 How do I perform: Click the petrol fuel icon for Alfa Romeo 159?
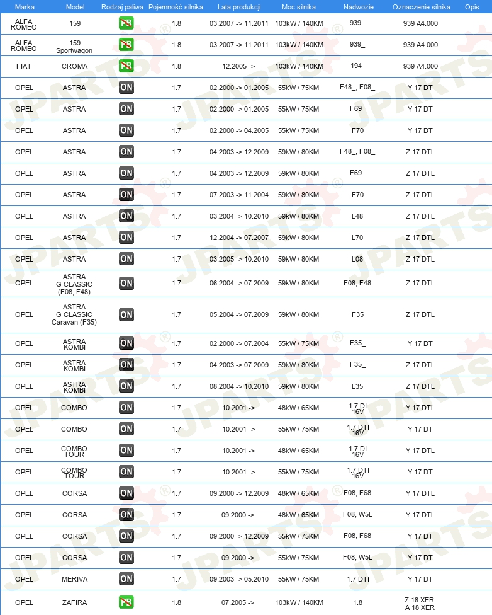(x=126, y=23)
